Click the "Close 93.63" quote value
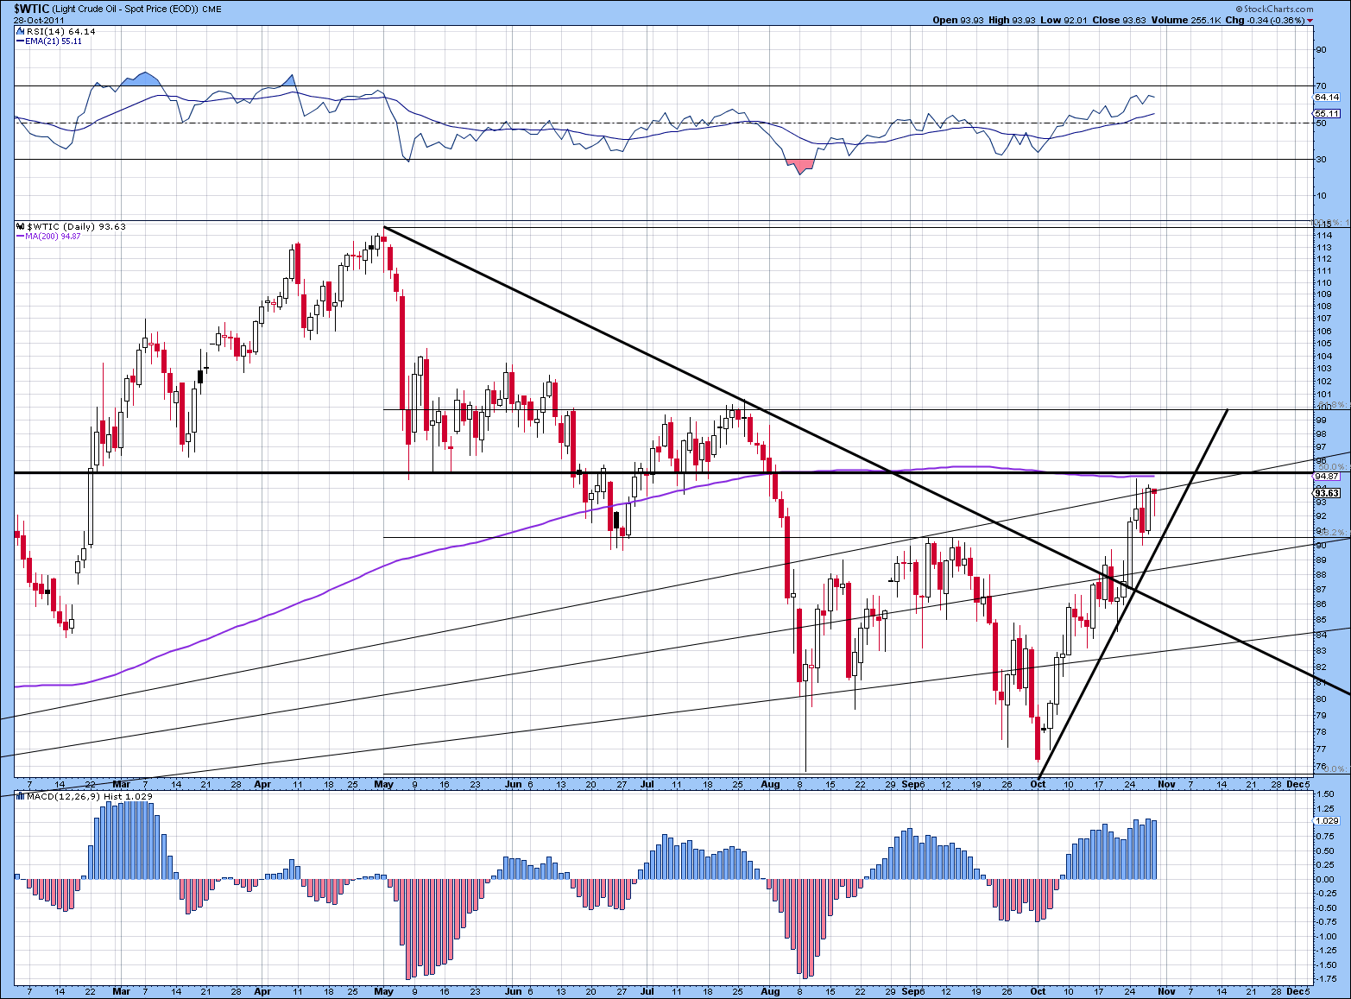This screenshot has width=1351, height=999. click(1117, 20)
